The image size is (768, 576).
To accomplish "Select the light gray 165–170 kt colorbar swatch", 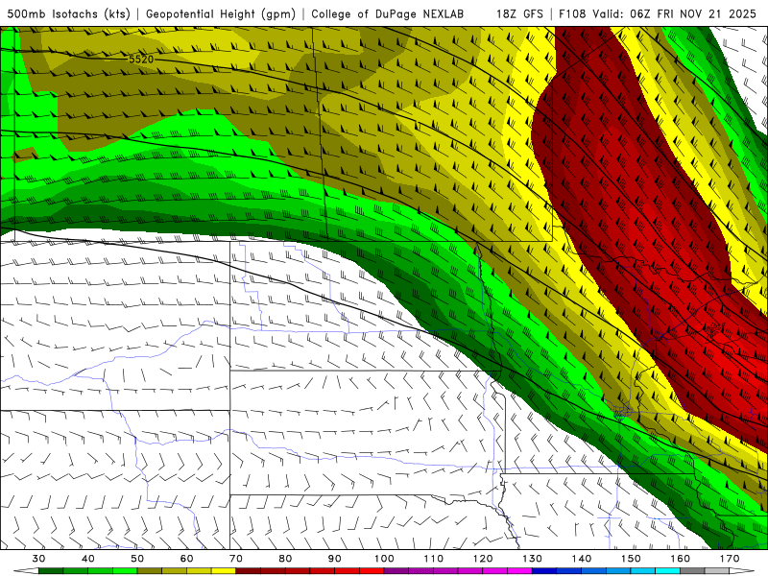I will coord(717,570).
